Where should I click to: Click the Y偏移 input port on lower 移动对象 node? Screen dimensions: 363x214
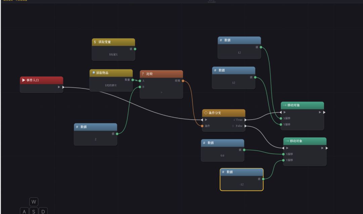[283, 160]
